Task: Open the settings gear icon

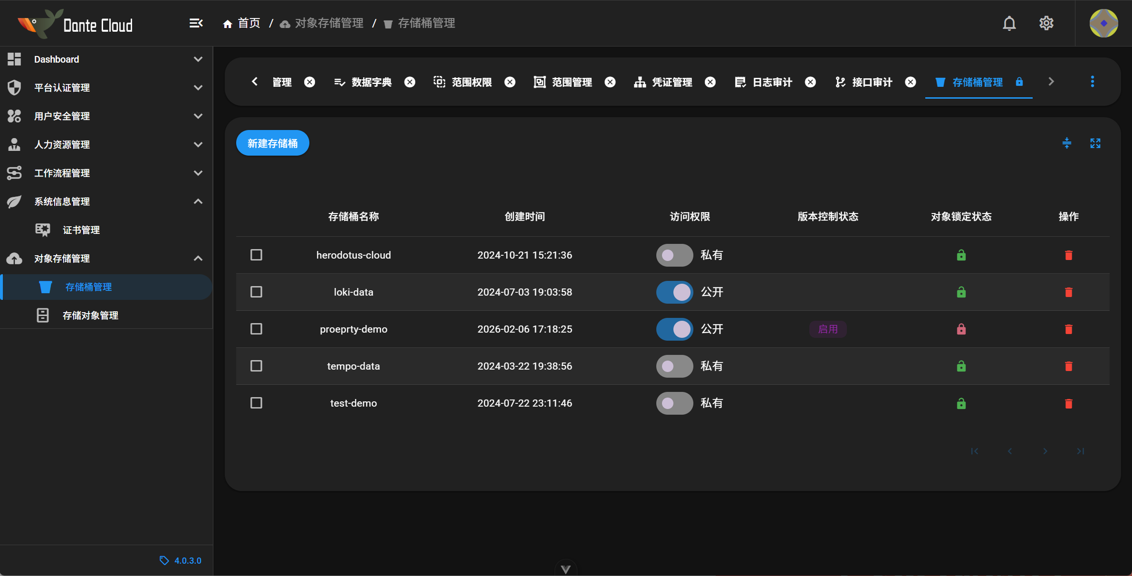Action: tap(1046, 23)
